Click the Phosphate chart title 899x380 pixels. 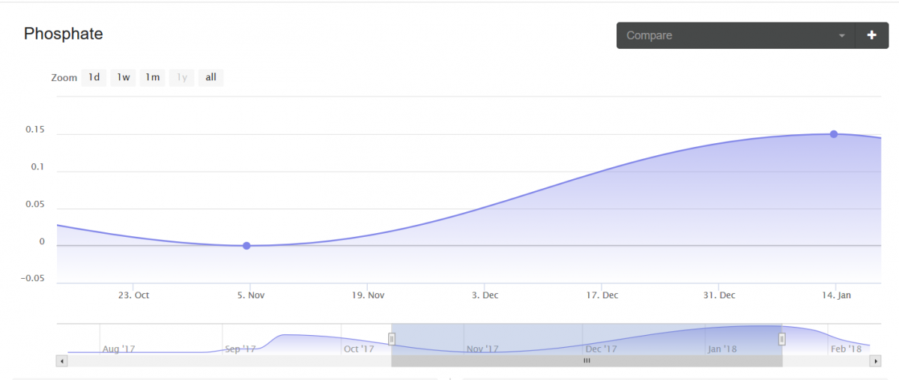tap(63, 34)
